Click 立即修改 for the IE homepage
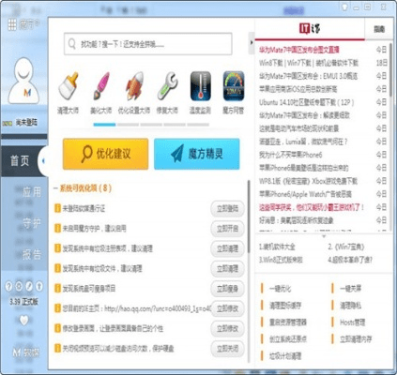The height and width of the screenshot is (375, 397). coord(227,308)
